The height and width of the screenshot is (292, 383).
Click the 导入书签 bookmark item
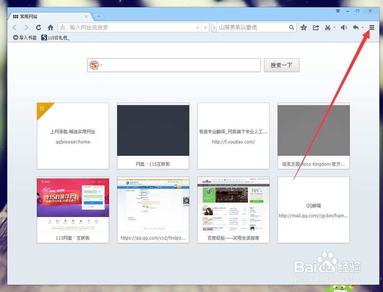(x=25, y=38)
